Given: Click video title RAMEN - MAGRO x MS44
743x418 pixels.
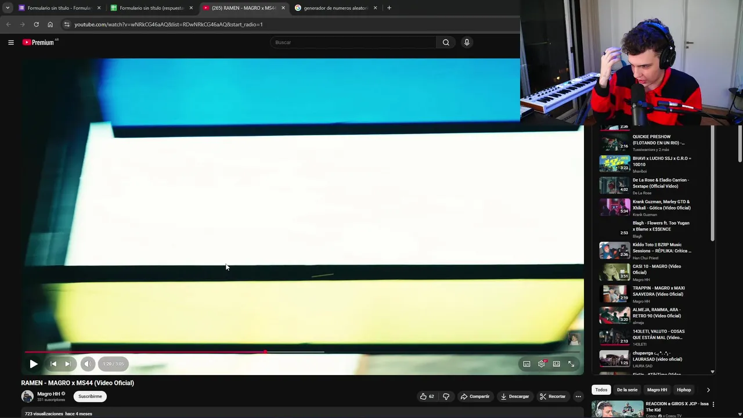Looking at the screenshot, I should (78, 383).
